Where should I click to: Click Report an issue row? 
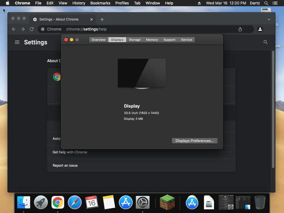pyautogui.click(x=141, y=165)
